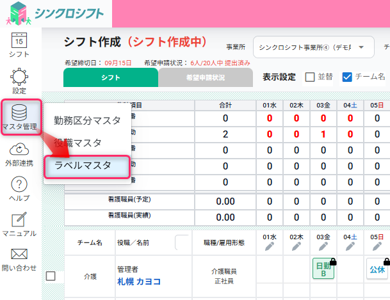This screenshot has width=390, height=300.
Task: Open 外部連携 cloud sync icon
Action: (19, 150)
